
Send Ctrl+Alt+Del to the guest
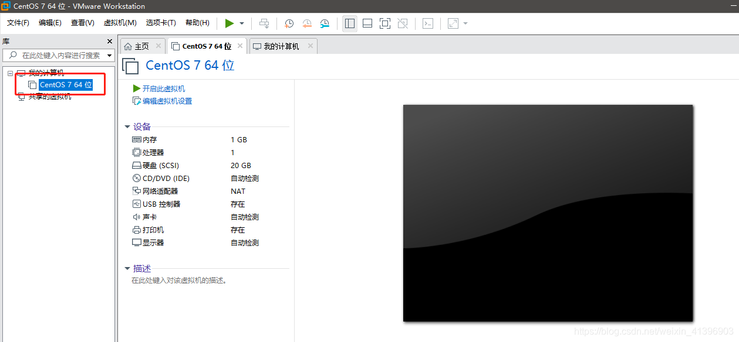264,23
